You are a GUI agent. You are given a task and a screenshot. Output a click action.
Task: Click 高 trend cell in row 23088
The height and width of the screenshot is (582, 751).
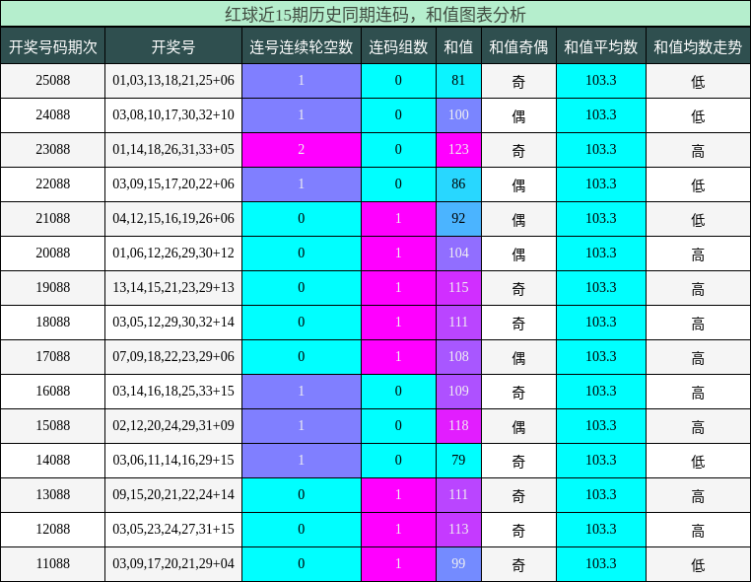click(x=699, y=150)
